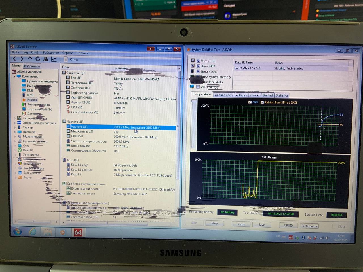Click the Stress GPU monitor icon
Viewport: 363px width, 272px height.
point(192,87)
